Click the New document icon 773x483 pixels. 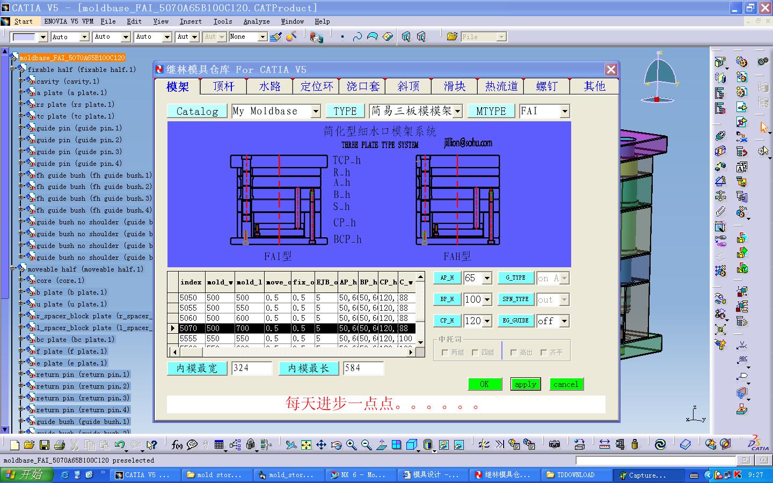click(x=14, y=444)
